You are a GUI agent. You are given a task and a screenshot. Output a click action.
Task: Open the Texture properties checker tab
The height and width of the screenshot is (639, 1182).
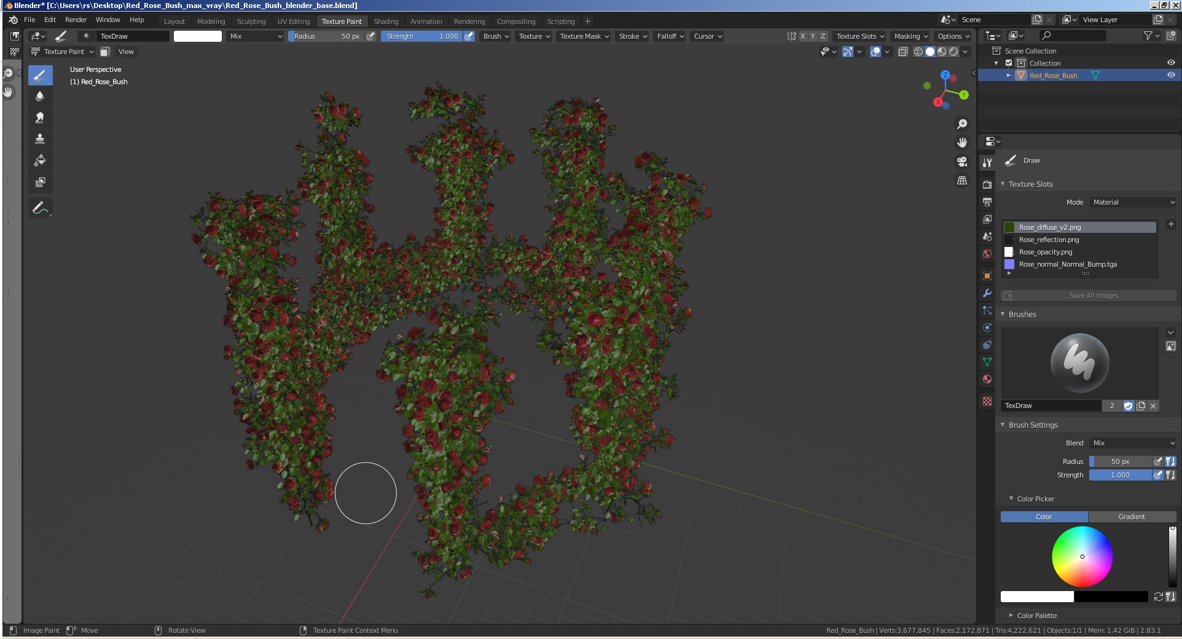[987, 401]
